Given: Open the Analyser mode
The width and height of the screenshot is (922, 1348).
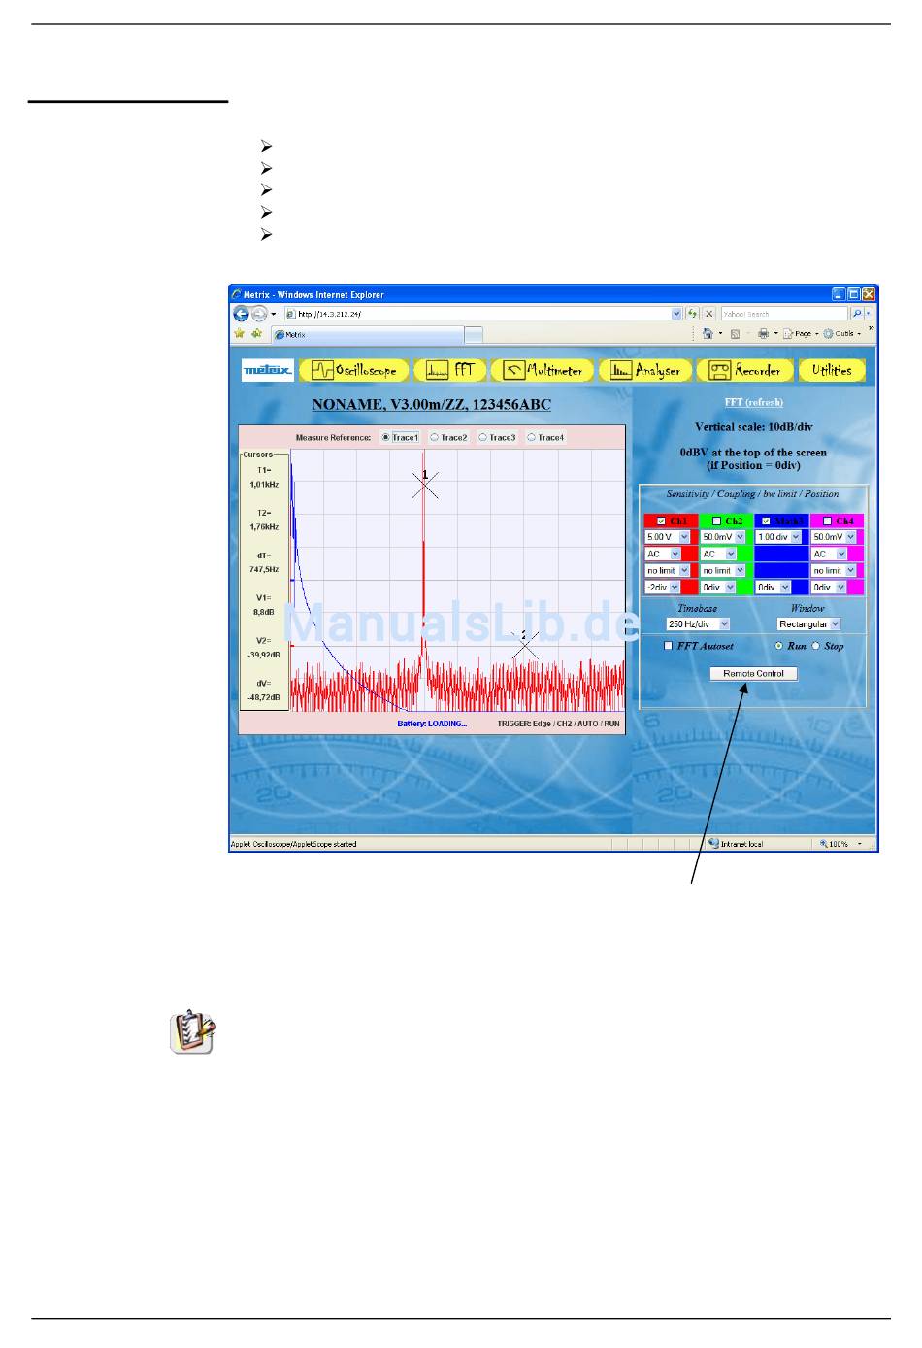Looking at the screenshot, I should 646,370.
